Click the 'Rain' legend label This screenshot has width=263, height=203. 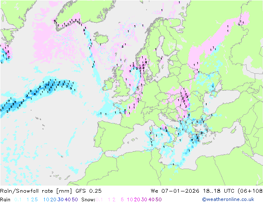pos(5,200)
